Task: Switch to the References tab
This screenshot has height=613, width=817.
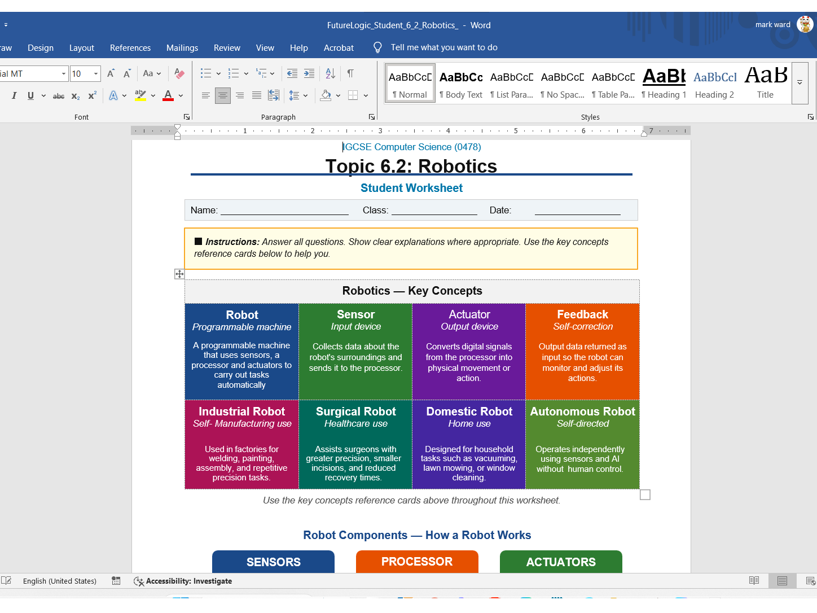Action: (130, 48)
